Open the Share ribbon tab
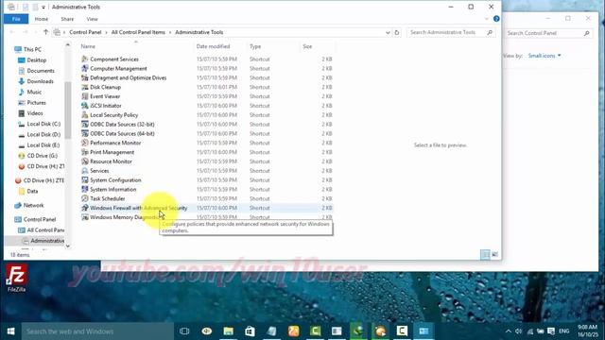Screen dimensions: 605x340 [x=67, y=19]
